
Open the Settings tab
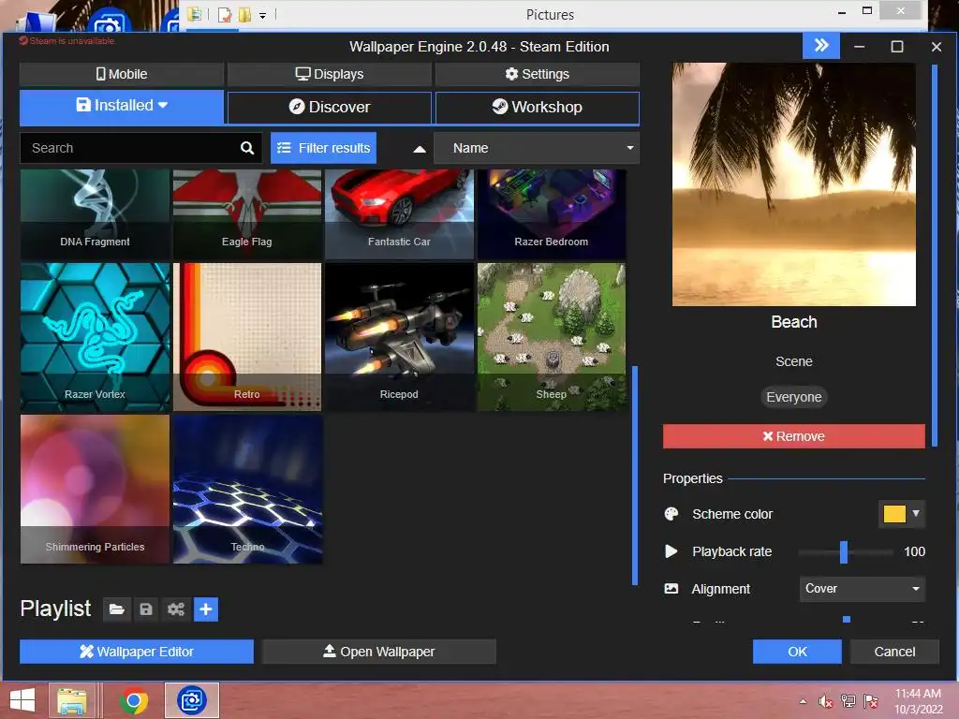pyautogui.click(x=537, y=74)
